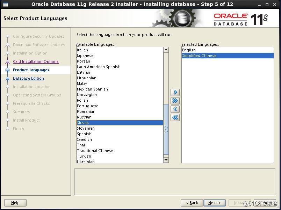The width and height of the screenshot is (281, 210).
Task: Select Norwegian in Available Languages
Action: pos(120,95)
